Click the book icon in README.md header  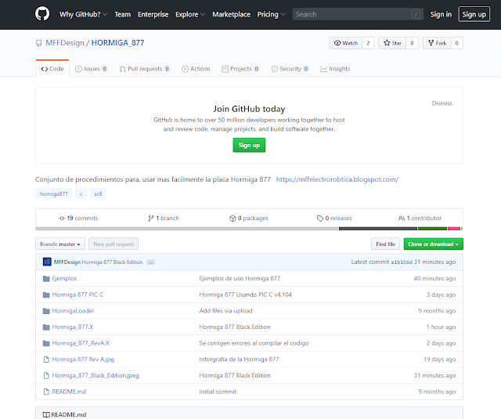pos(46,414)
